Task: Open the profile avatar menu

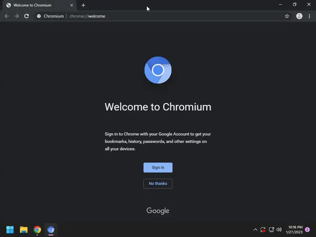Action: 299,16
